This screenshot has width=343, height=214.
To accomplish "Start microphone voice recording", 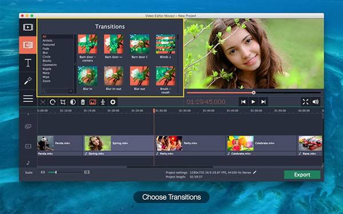I will coord(103,102).
